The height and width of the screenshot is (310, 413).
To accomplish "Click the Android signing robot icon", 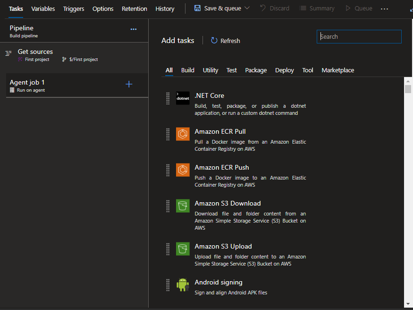I will (x=183, y=284).
